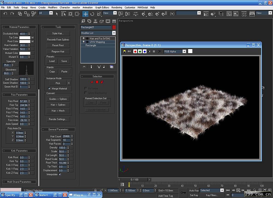Toggle Hair and Fur modifier lightbulb
The image size is (273, 198).
[x=84, y=38]
